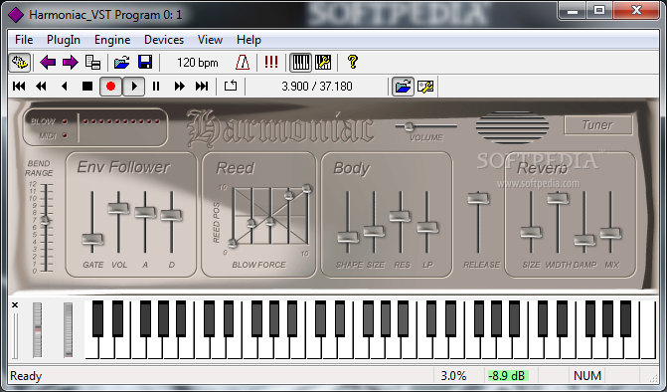Click the Reverb SIZE slider
This screenshot has width=667, height=392.
tap(531, 233)
